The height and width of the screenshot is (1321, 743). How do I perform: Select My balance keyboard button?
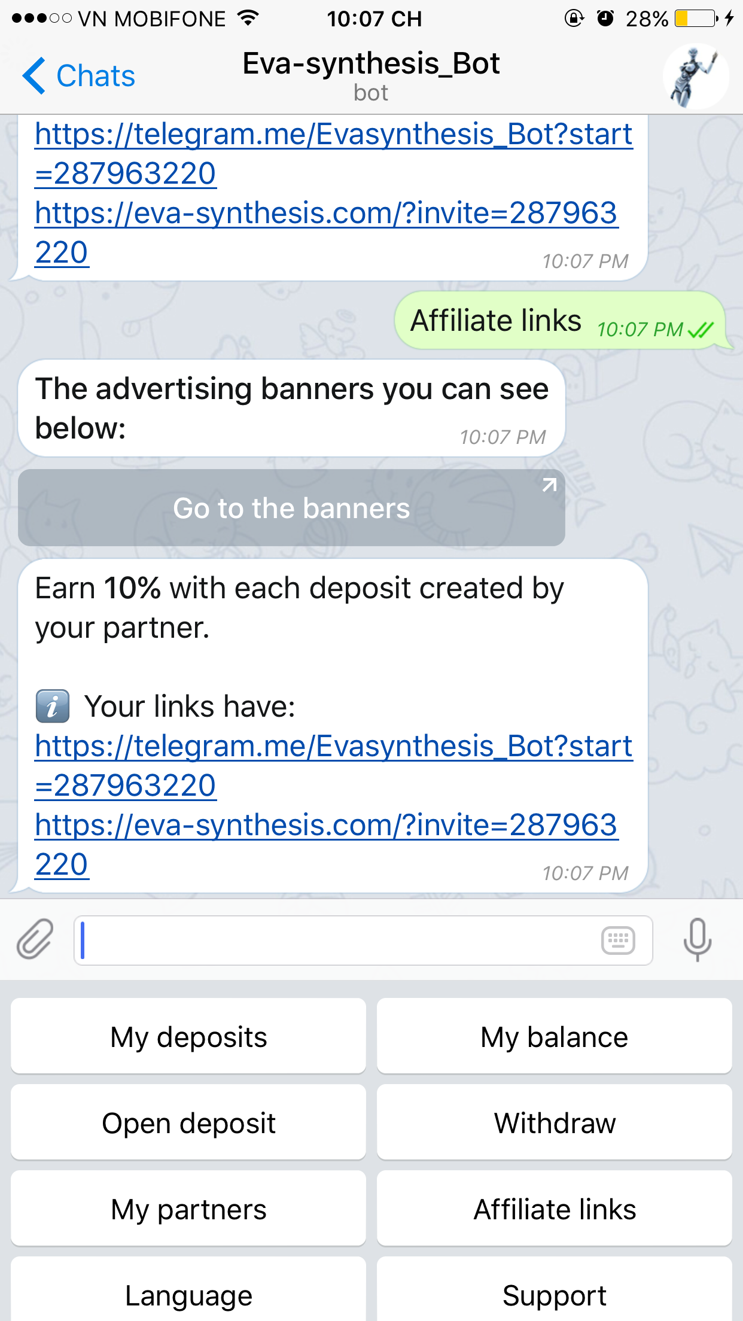(555, 1036)
